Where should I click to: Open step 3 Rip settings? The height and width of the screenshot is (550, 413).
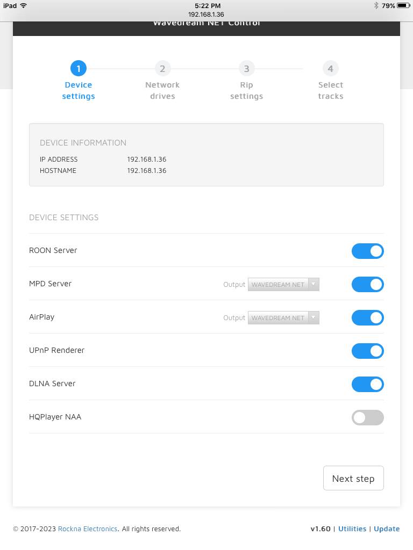click(246, 81)
